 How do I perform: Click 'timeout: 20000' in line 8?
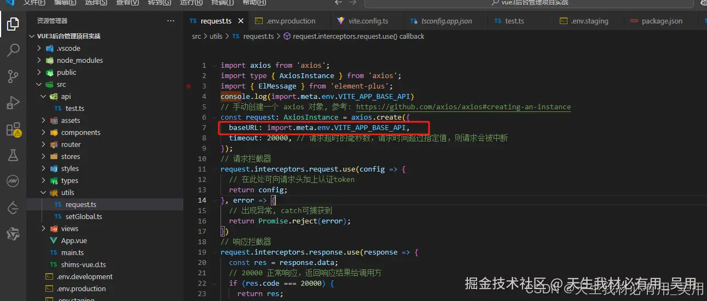(258, 138)
